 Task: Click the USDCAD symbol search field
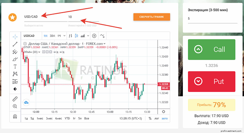31,36
